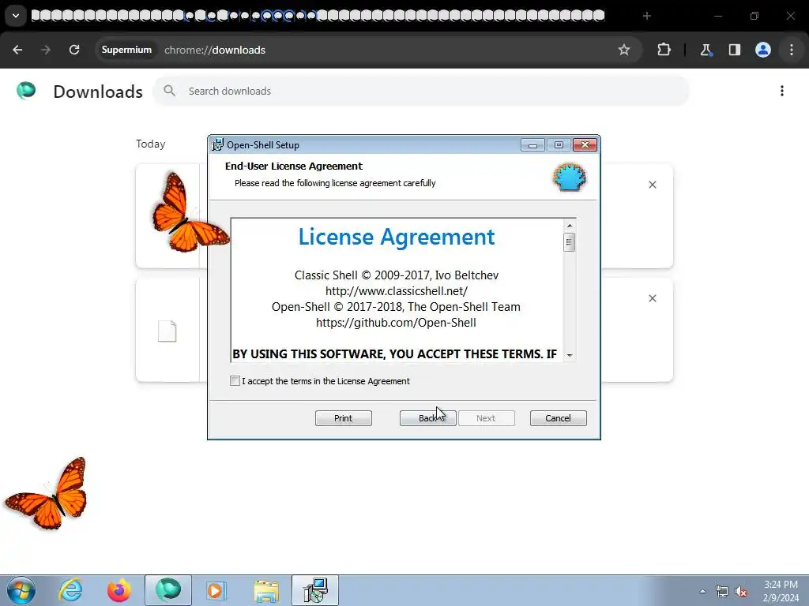Remove second download from list

coord(652,298)
